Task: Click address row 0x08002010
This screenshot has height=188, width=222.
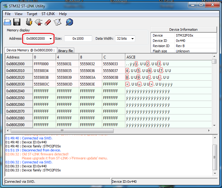Action: [19, 71]
